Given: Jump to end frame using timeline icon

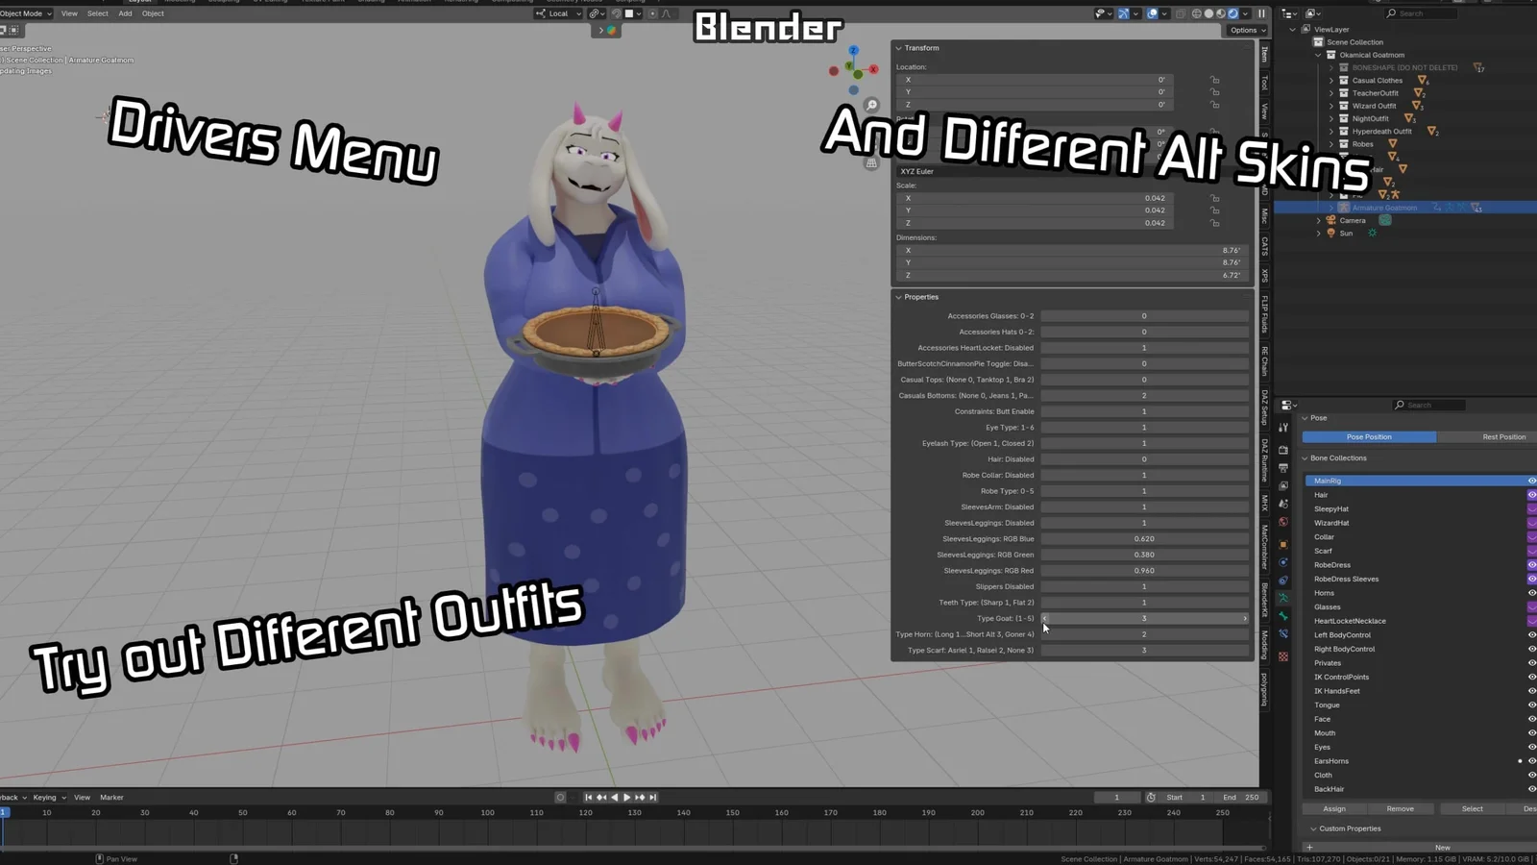Looking at the screenshot, I should 651,797.
